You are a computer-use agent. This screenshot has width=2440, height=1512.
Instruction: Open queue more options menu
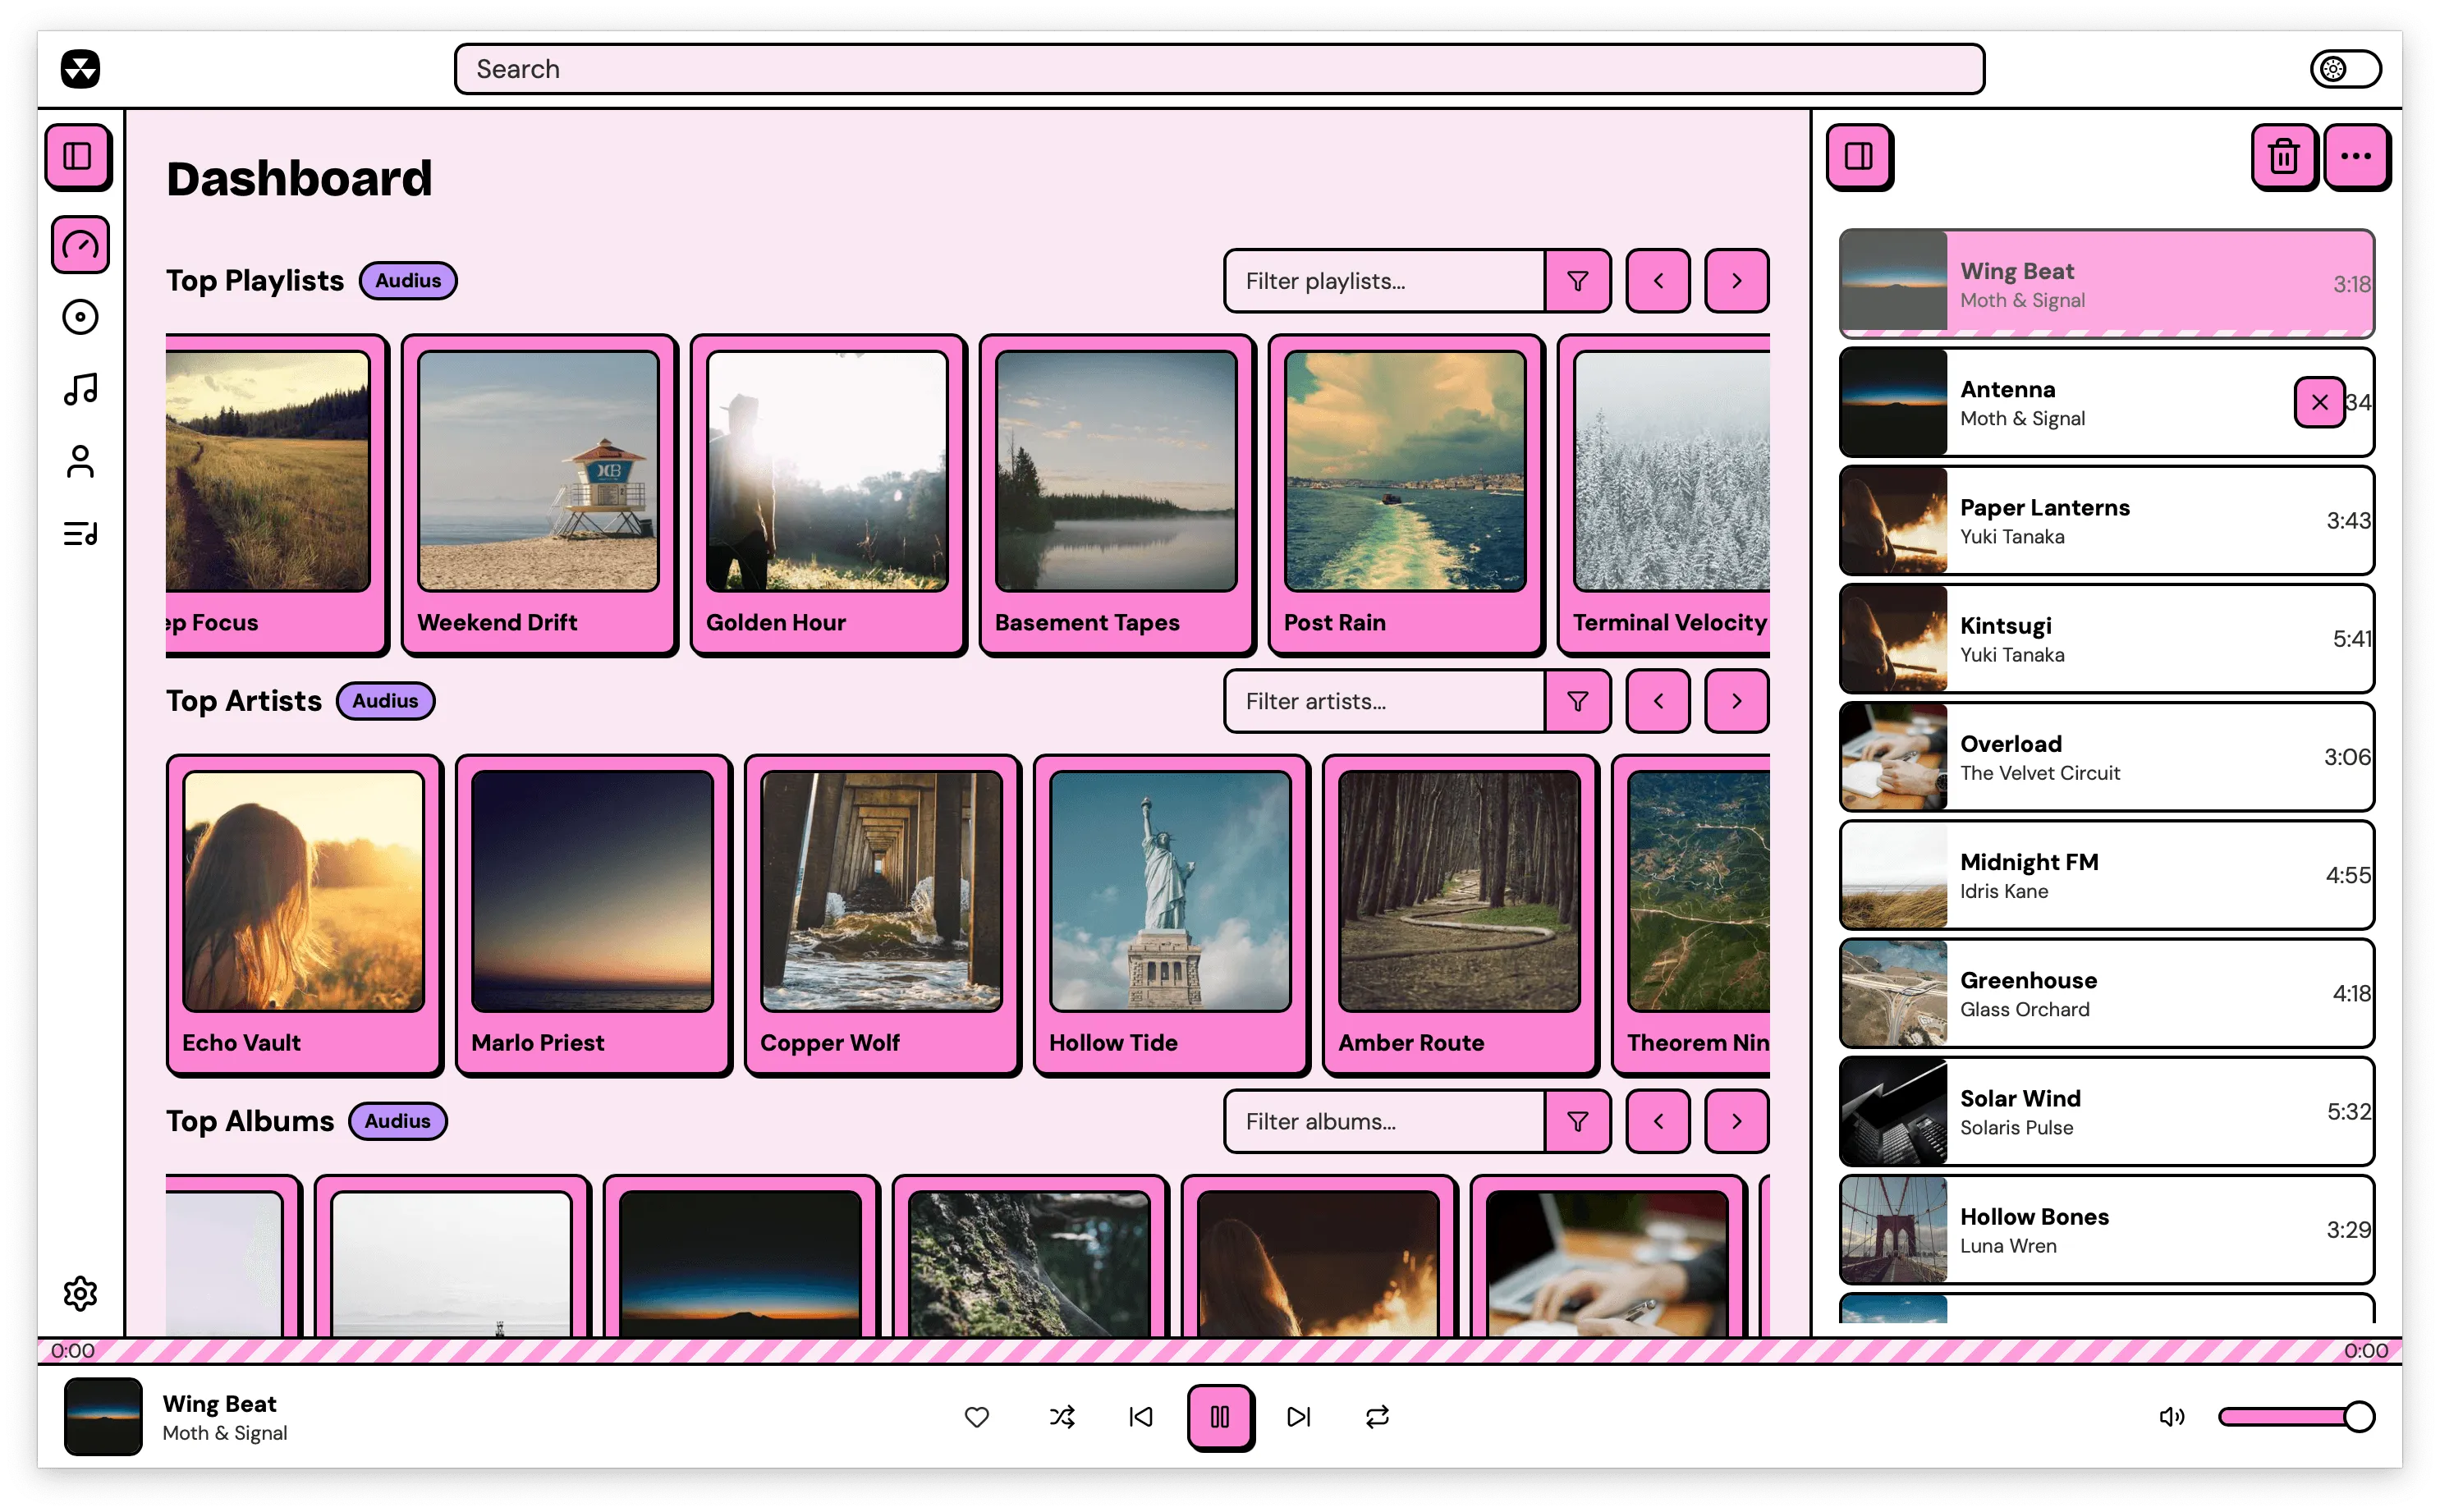coord(2355,156)
